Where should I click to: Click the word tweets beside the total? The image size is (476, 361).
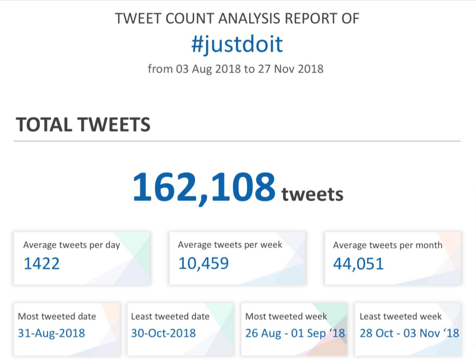click(x=312, y=194)
